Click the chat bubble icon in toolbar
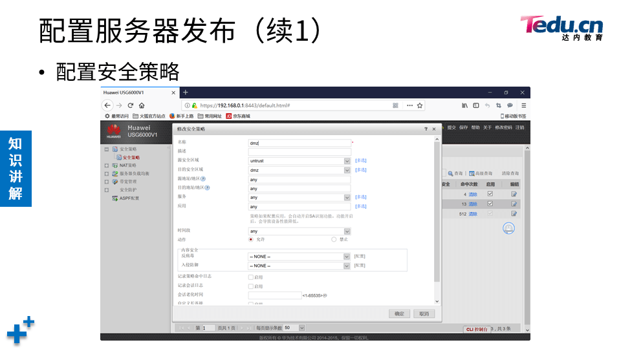Viewport: 621px width, 349px height. click(510, 105)
